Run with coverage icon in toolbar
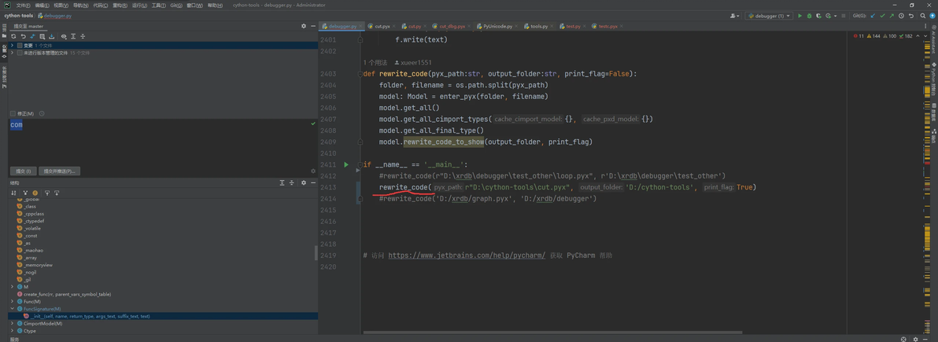Image resolution: width=938 pixels, height=342 pixels. click(x=819, y=16)
